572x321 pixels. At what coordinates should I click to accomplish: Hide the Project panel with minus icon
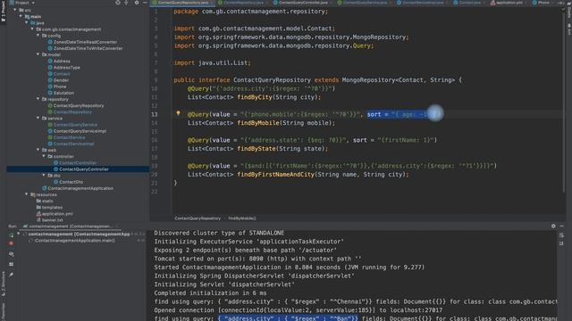tap(145, 3)
